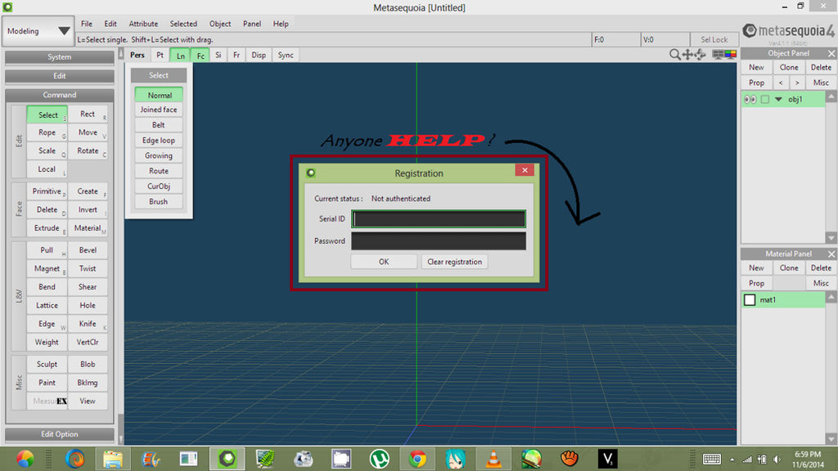Image resolution: width=838 pixels, height=471 pixels.
Task: Expand the Edit Option section
Action: click(60, 434)
